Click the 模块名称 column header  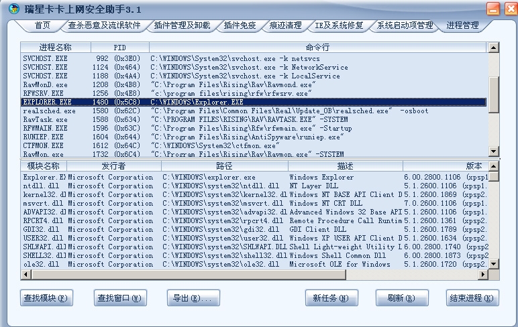coord(44,166)
